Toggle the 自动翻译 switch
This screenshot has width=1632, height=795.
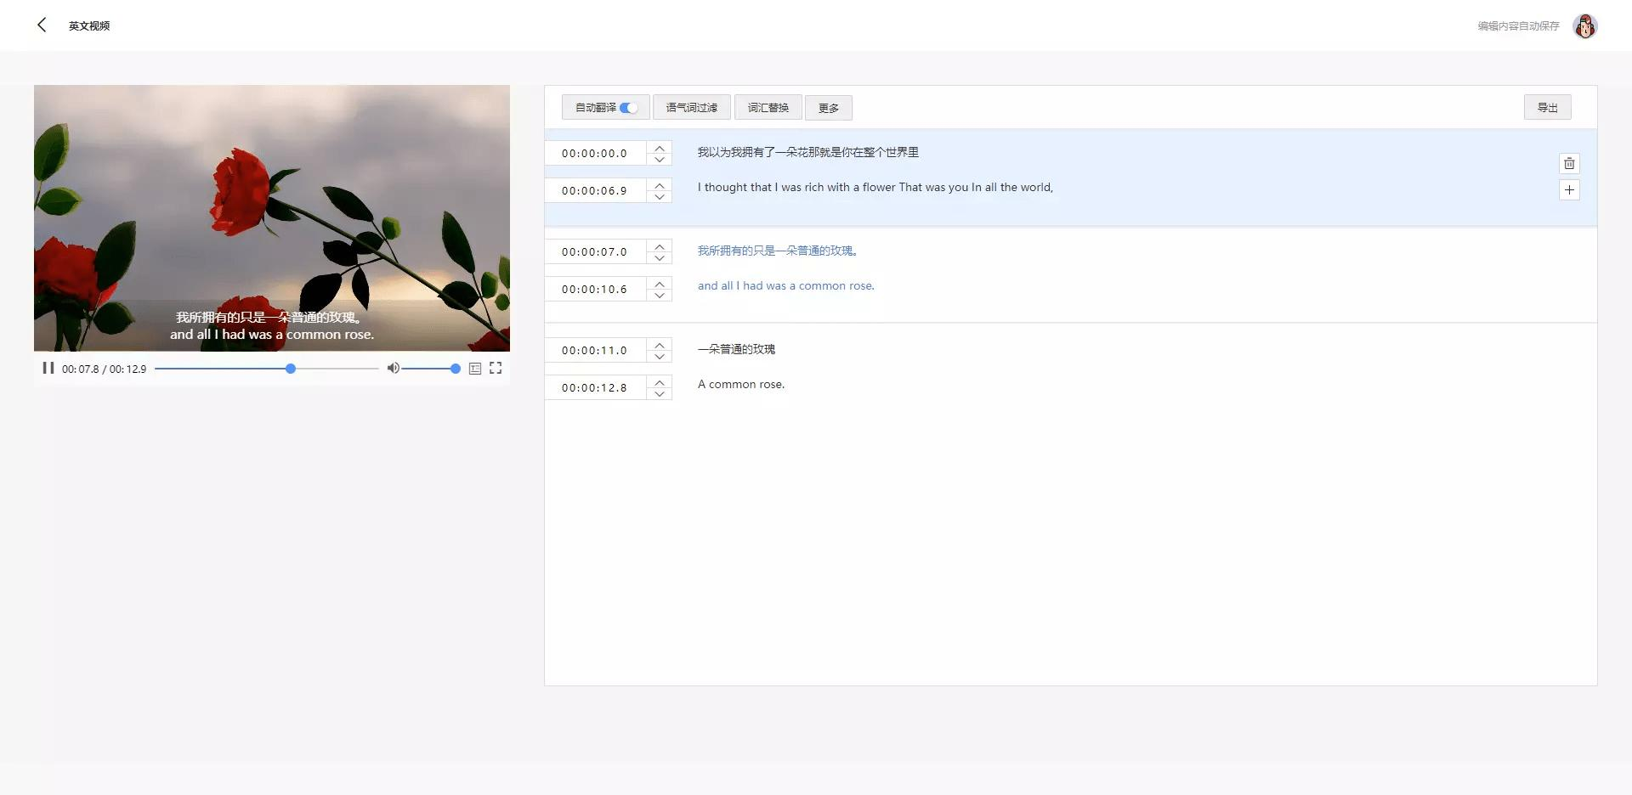628,108
